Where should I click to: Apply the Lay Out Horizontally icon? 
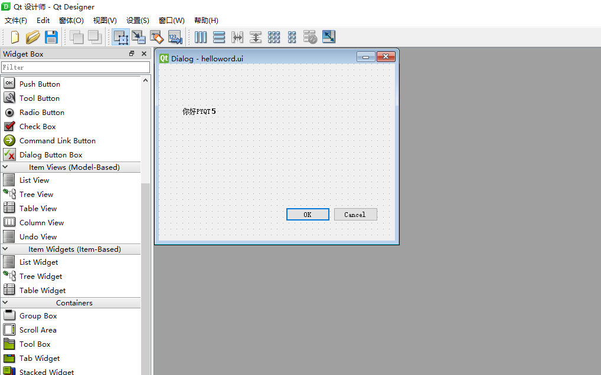201,37
